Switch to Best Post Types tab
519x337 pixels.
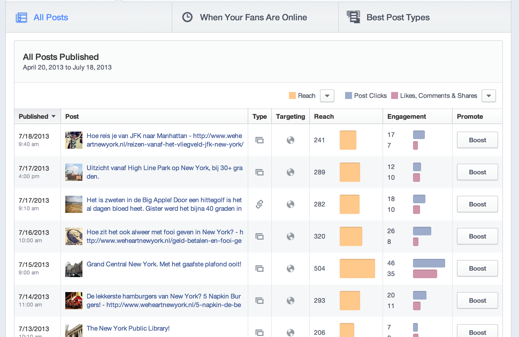click(398, 18)
